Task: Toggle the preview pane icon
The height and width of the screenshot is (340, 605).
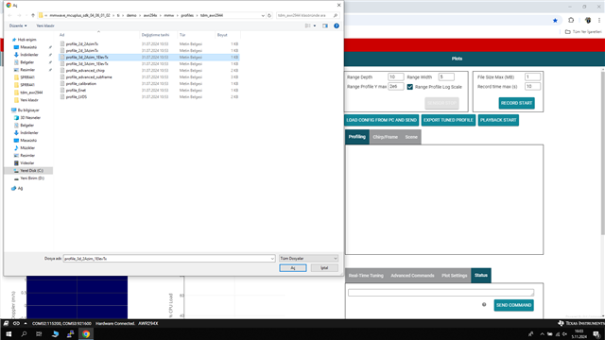Action: (325, 25)
